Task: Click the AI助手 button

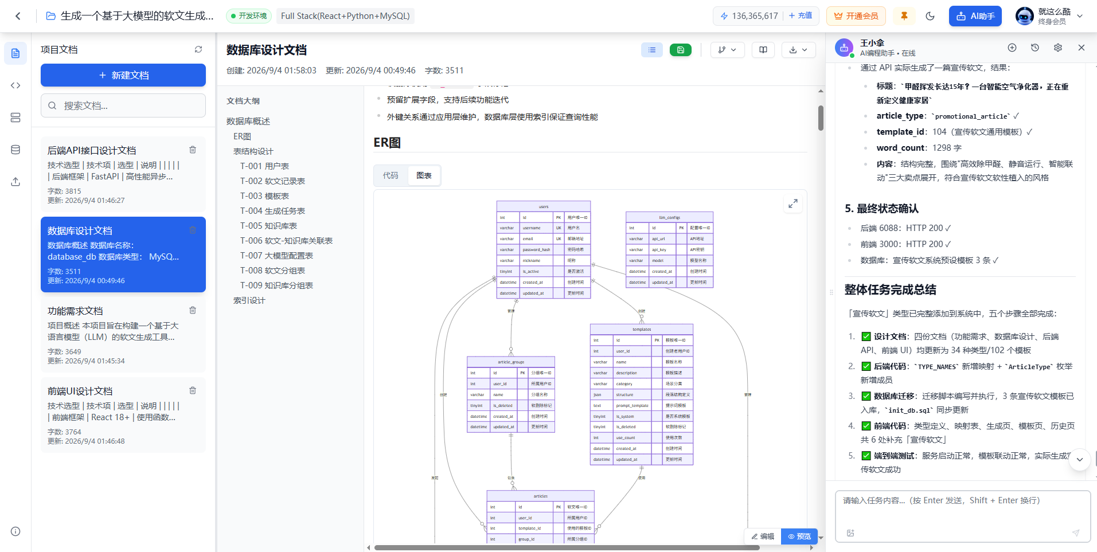Action: 975,16
